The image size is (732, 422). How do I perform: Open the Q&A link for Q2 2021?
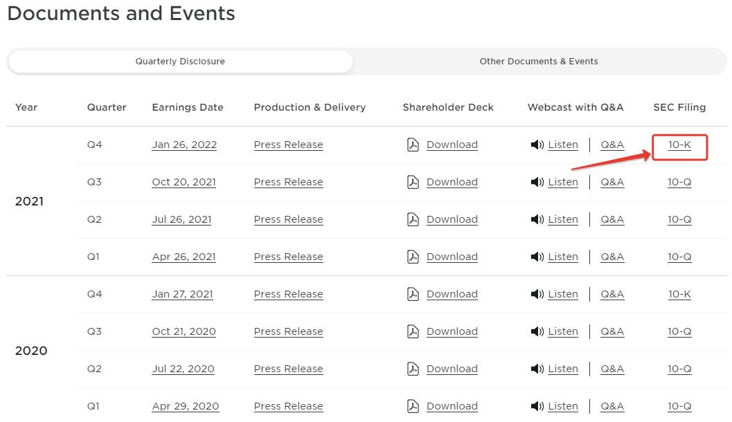click(612, 219)
